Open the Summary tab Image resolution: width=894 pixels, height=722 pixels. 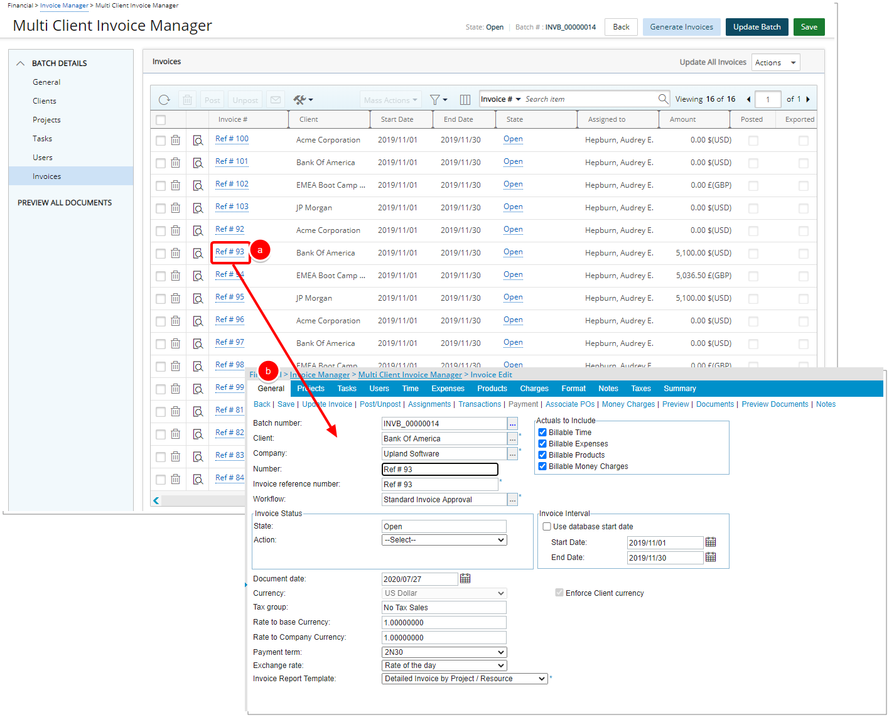pyautogui.click(x=679, y=389)
